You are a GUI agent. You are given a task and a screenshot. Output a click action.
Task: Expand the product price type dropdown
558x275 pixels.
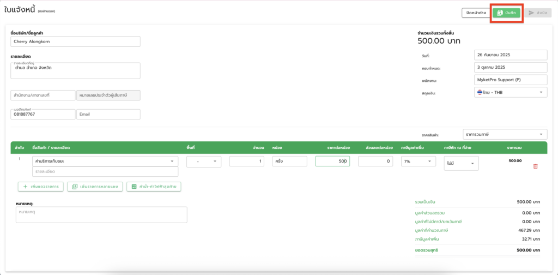pos(505,134)
